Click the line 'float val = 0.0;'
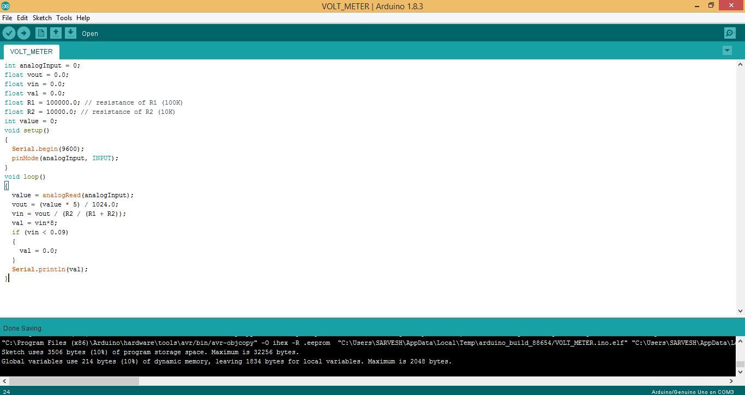 35,93
